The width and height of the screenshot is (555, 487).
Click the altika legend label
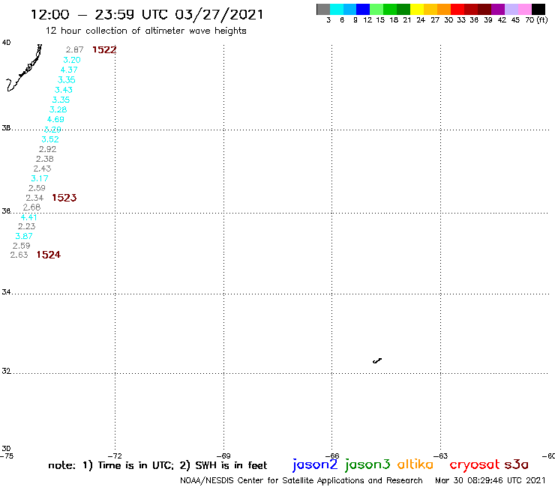415,464
